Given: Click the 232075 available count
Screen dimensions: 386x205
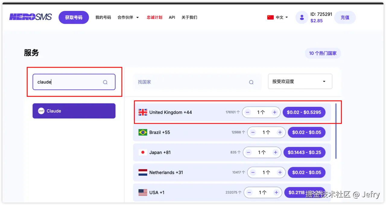Looking at the screenshot, I should pyautogui.click(x=234, y=192).
